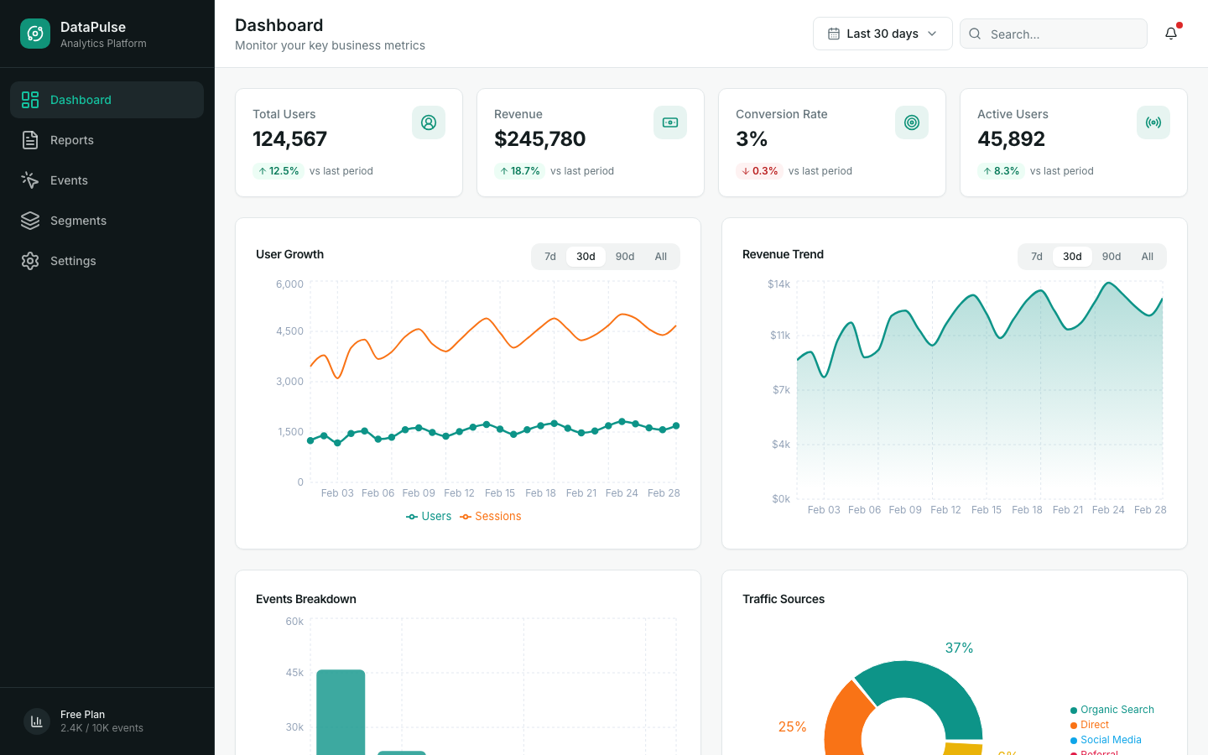Screen dimensions: 1208x755
Task: Focus the Search input field
Action: 1054,34
